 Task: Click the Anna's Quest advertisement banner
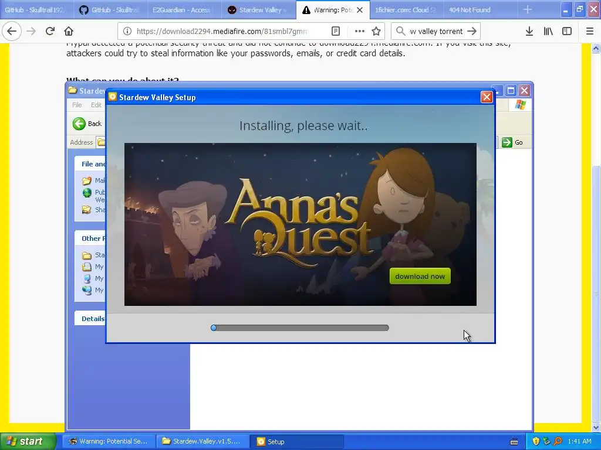click(x=300, y=224)
